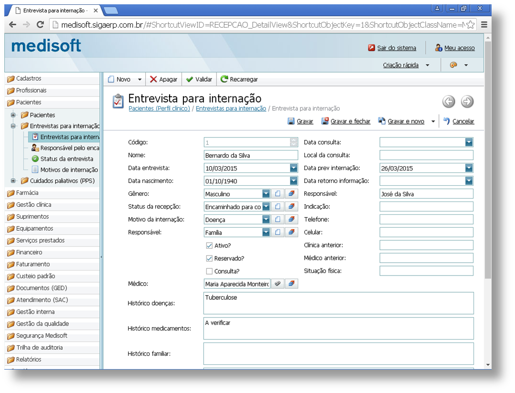
Task: Clear Status da recepção with eraser icon
Action: [291, 206]
